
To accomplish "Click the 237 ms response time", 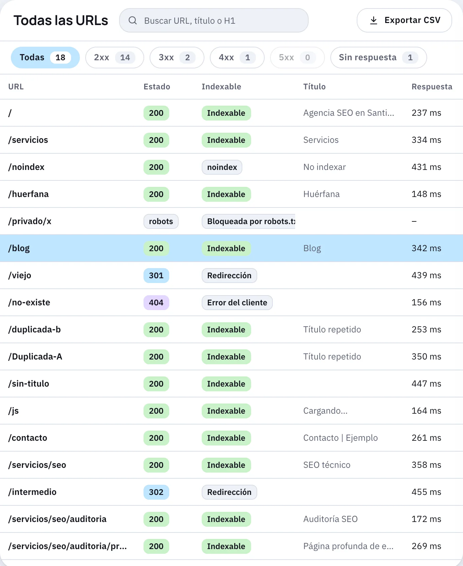I will coord(426,113).
